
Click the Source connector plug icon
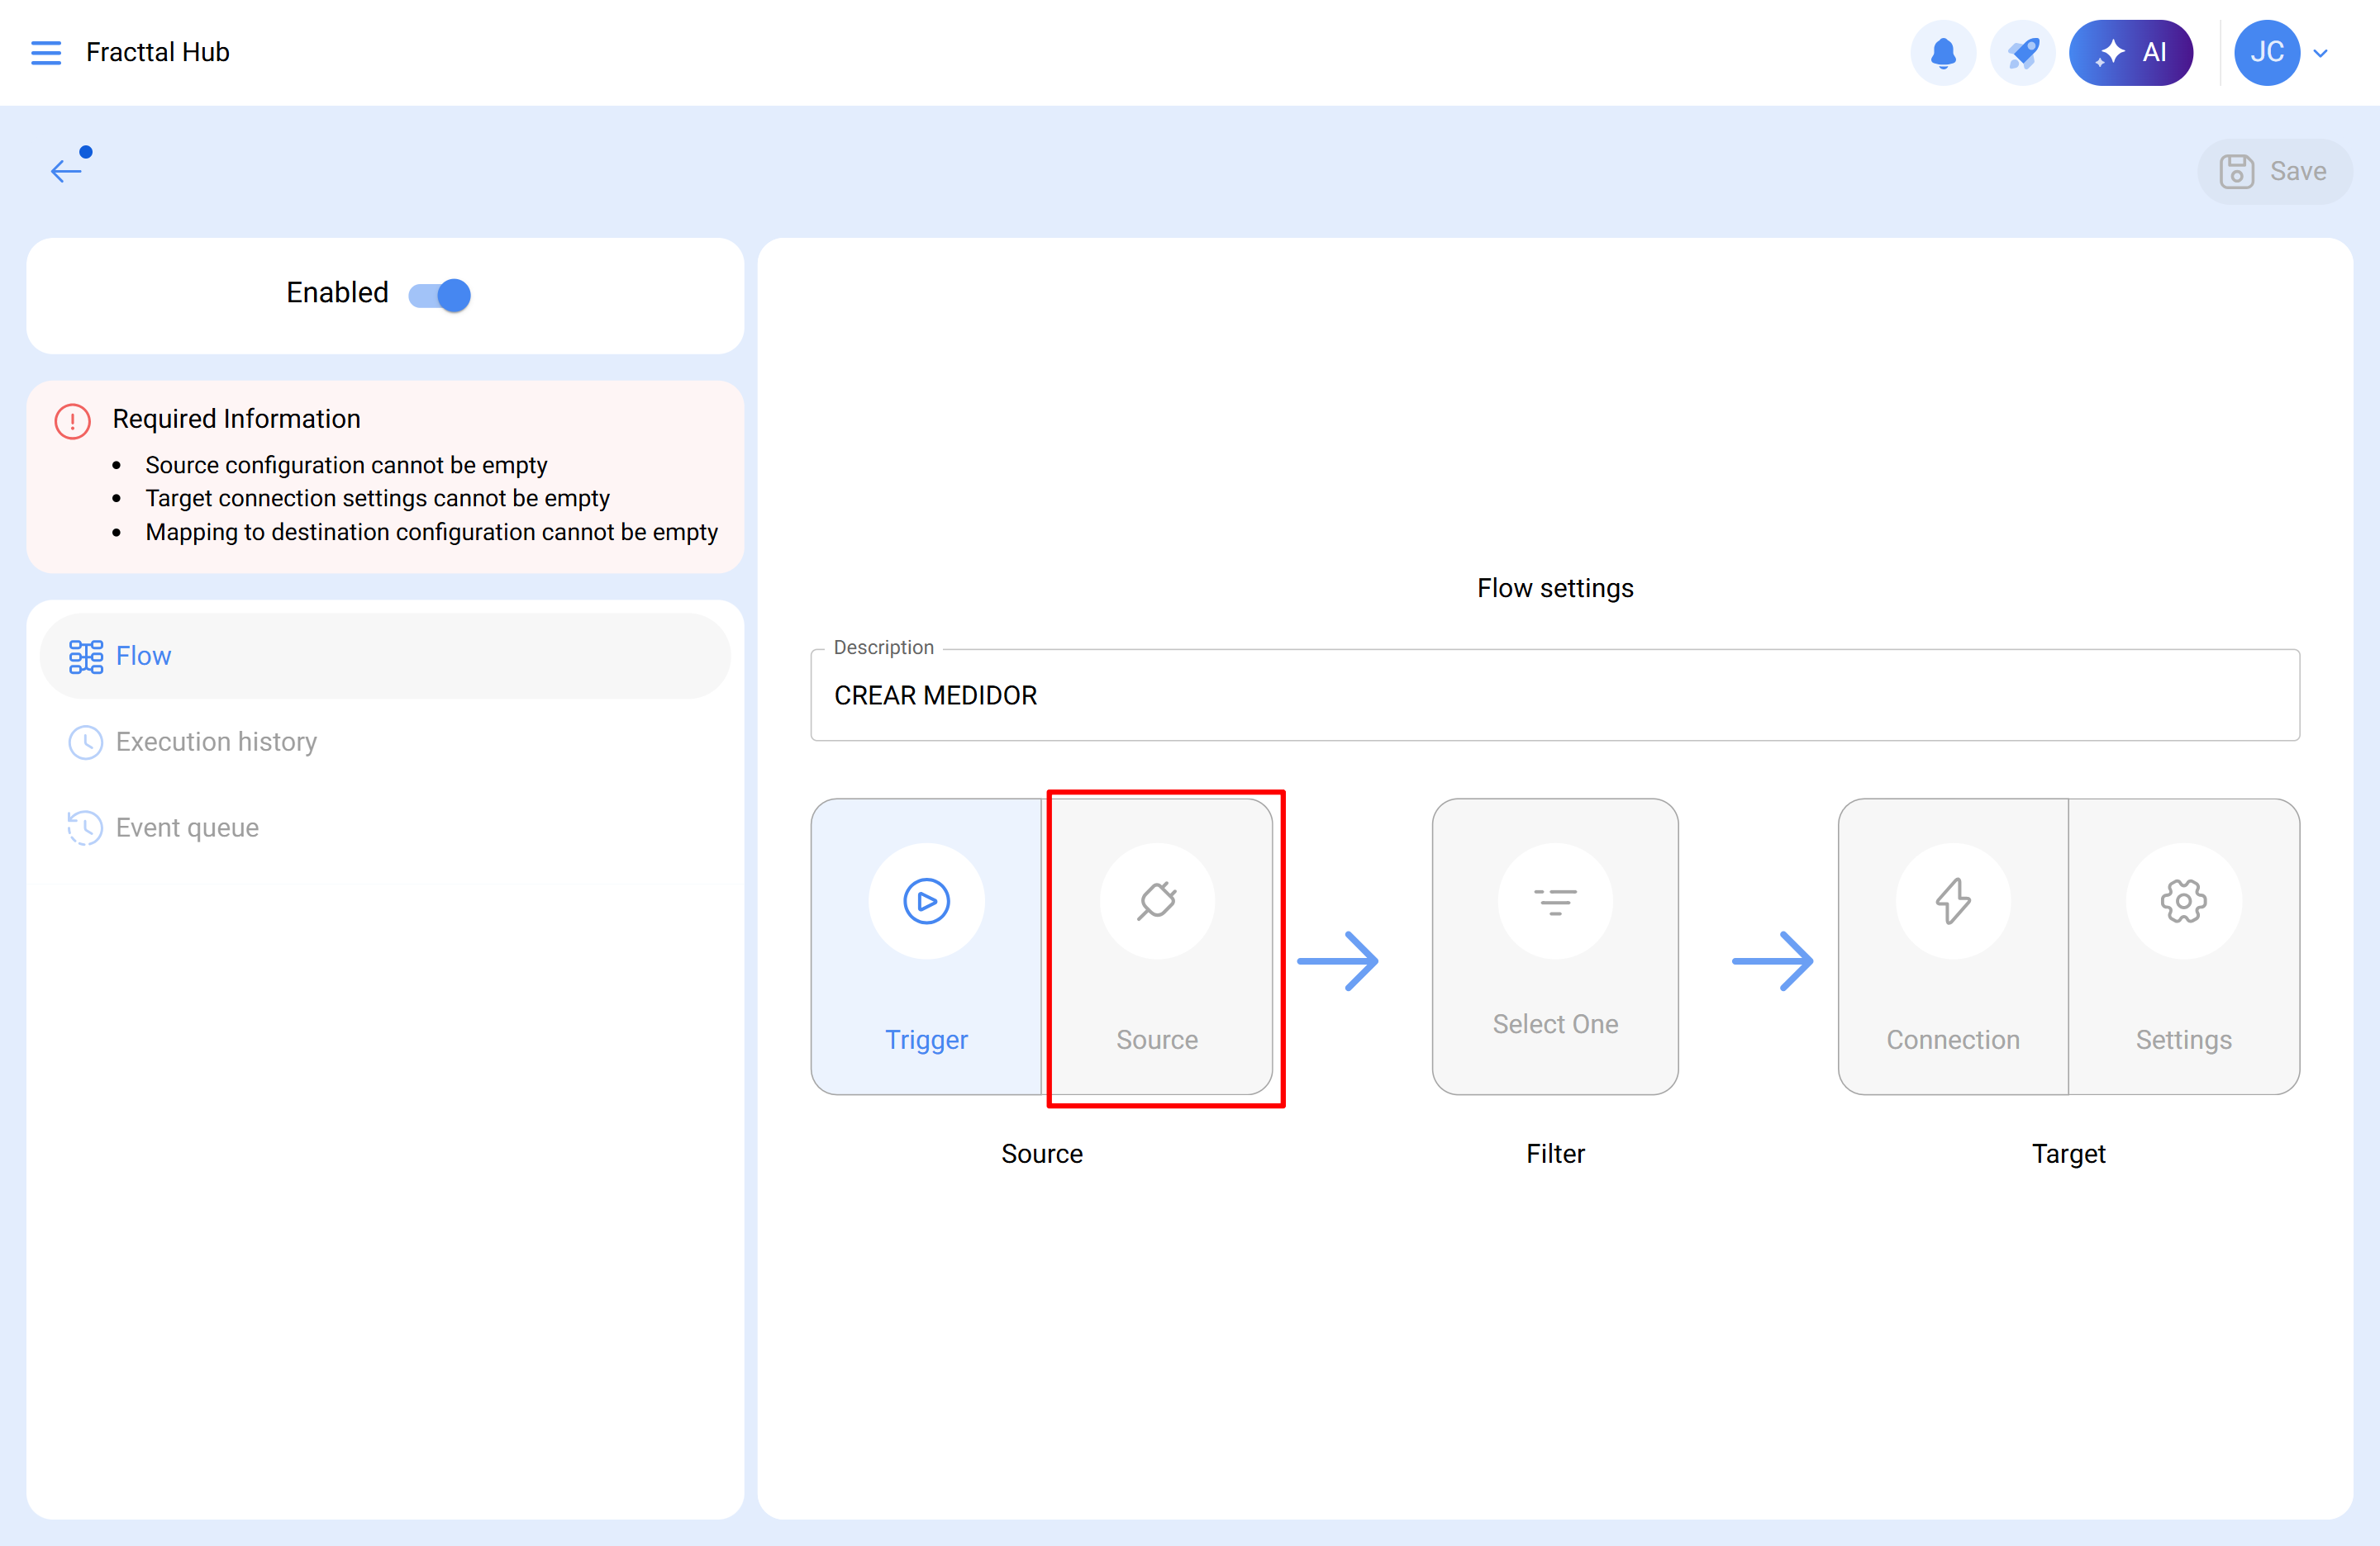tap(1157, 900)
